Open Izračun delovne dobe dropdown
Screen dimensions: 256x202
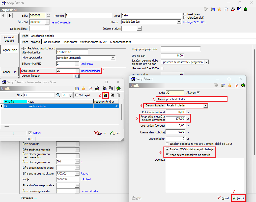[207, 62]
